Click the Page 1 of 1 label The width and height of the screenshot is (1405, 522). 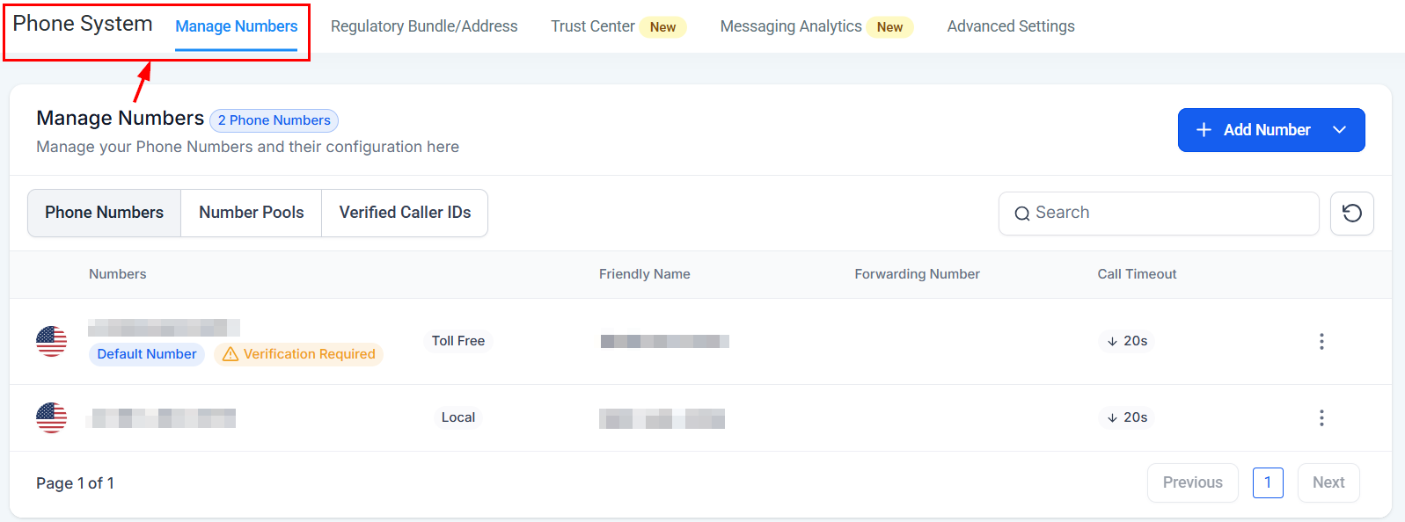75,483
